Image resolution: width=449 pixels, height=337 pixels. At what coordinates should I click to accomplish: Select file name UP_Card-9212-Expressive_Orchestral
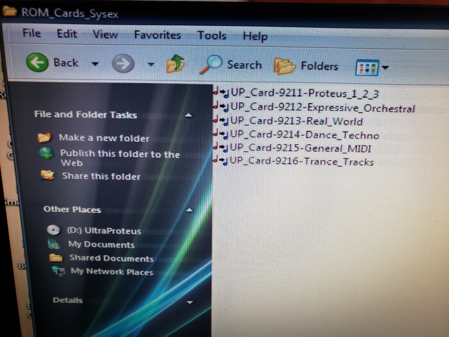323,107
